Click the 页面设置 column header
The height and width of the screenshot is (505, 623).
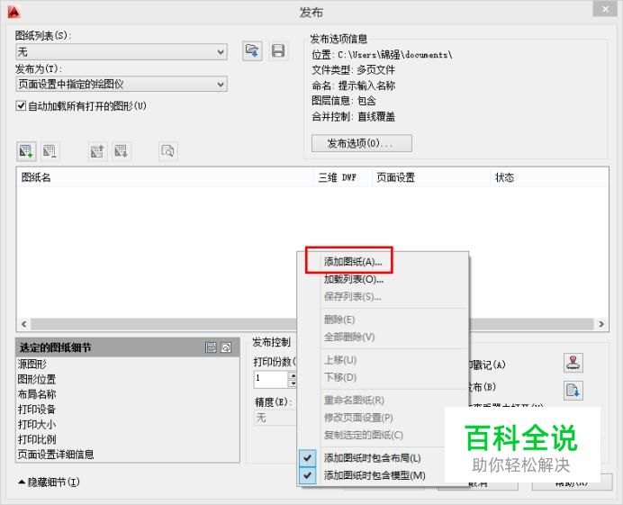(x=430, y=177)
